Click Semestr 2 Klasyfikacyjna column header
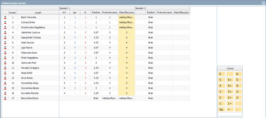The height and width of the screenshot is (118, 266). point(181,12)
